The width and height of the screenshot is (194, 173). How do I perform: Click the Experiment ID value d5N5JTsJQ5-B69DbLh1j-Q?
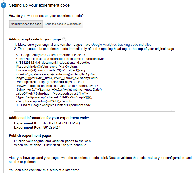click(x=60, y=123)
